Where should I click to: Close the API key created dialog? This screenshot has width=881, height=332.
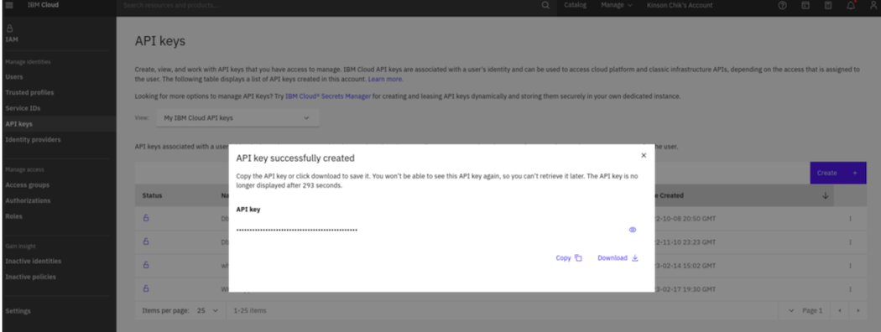(x=644, y=156)
